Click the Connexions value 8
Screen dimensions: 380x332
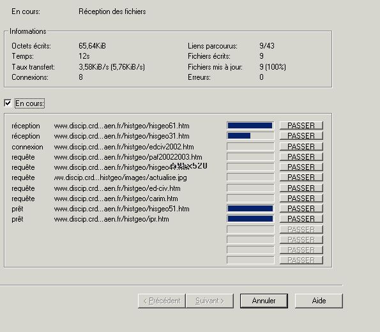point(80,77)
